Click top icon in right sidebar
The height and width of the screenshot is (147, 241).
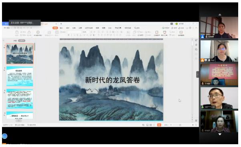tap(196, 40)
